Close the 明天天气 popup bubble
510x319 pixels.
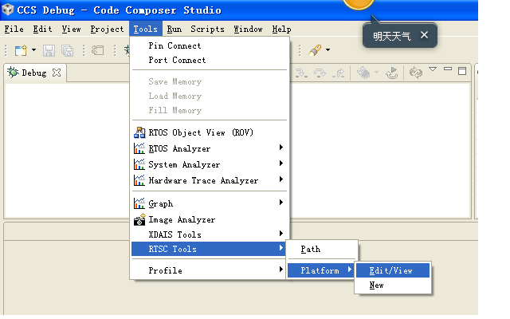pos(424,35)
